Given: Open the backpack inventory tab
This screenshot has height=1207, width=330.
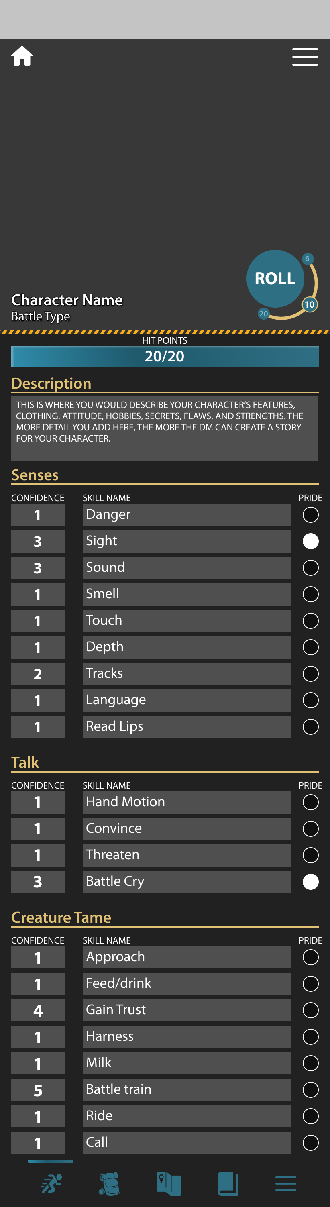Looking at the screenshot, I should click(110, 1183).
